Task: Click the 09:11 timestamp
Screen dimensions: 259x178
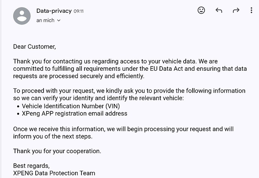Action: [x=78, y=11]
